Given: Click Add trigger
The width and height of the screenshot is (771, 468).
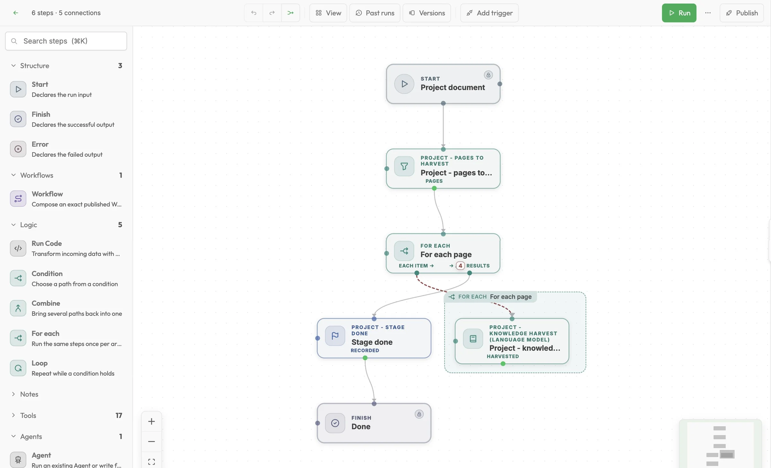Looking at the screenshot, I should (x=489, y=13).
